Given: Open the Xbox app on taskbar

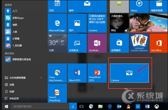Looking at the screenshot, I should click(x=156, y=106).
